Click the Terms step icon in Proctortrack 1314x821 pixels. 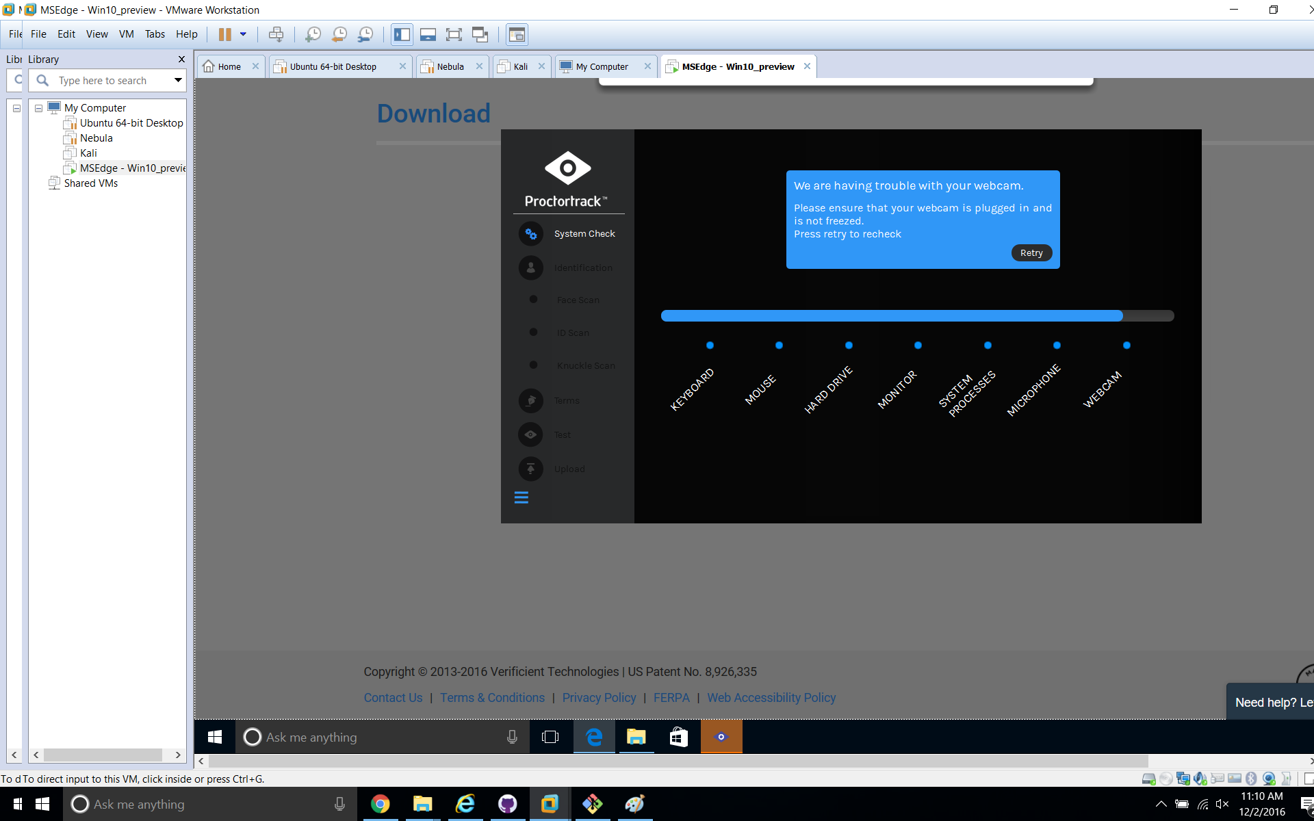coord(531,401)
